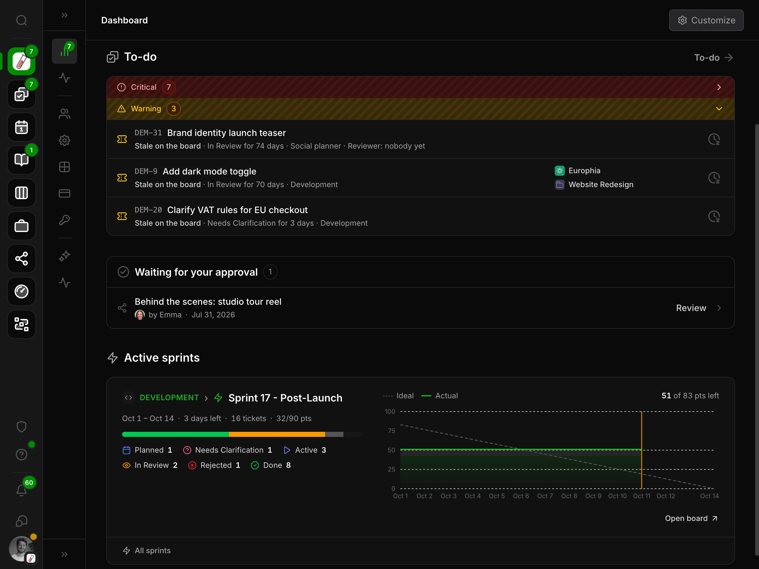Click the Customize button
759x569 pixels.
[706, 20]
